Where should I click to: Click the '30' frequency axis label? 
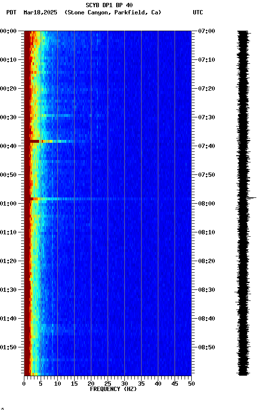(124, 384)
